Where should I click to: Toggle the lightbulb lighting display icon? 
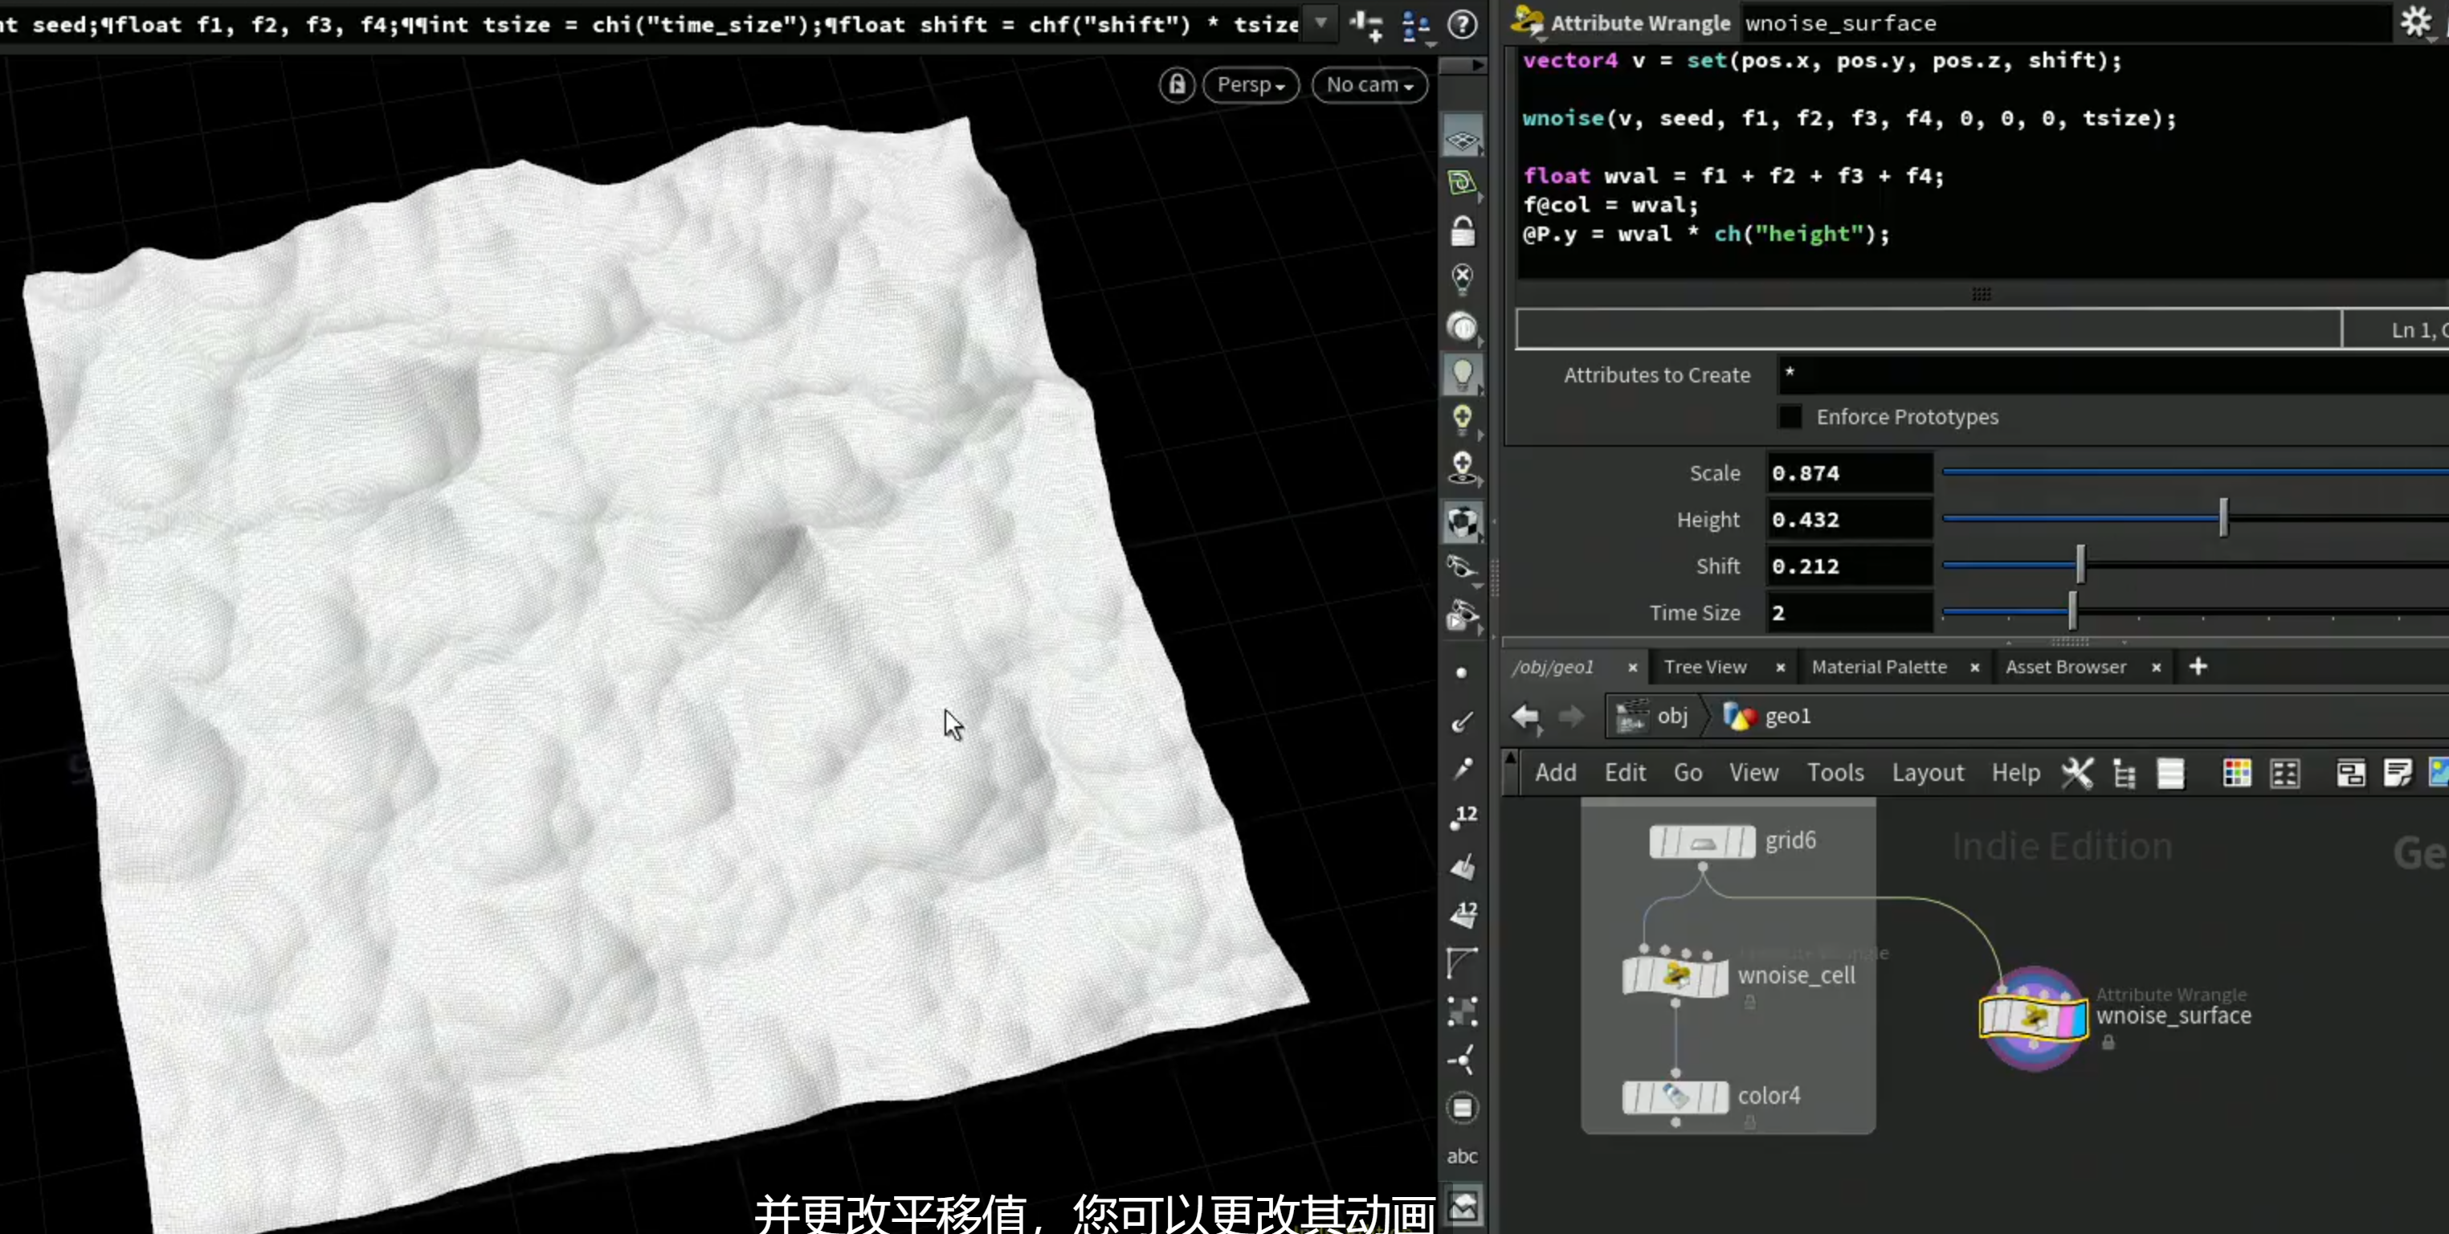coord(1462,374)
